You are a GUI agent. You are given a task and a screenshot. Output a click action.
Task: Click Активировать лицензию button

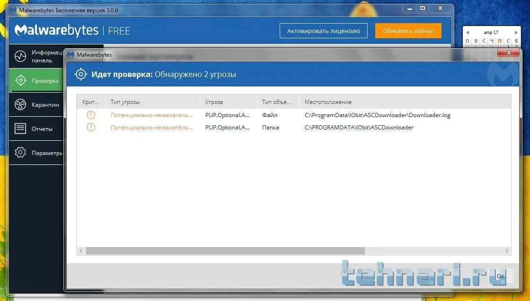click(x=324, y=31)
